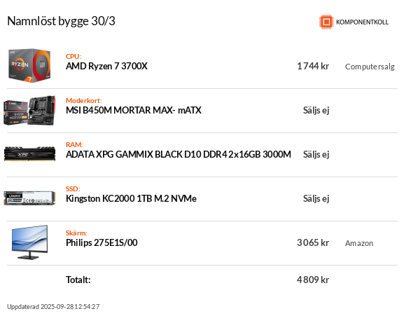This screenshot has width=404, height=316.
Task: Click the Säljs ej label for motherboard
Action: pyautogui.click(x=316, y=110)
